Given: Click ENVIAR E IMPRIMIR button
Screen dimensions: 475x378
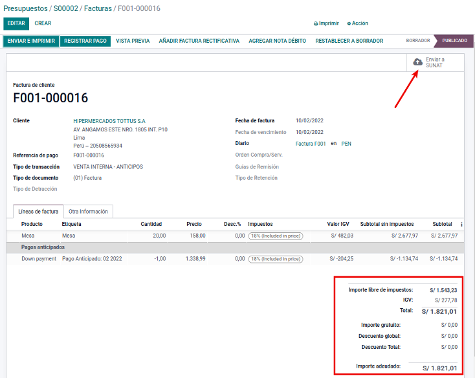Looking at the screenshot, I should 30,41.
